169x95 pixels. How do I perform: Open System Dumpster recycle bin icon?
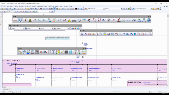(x=71, y=52)
